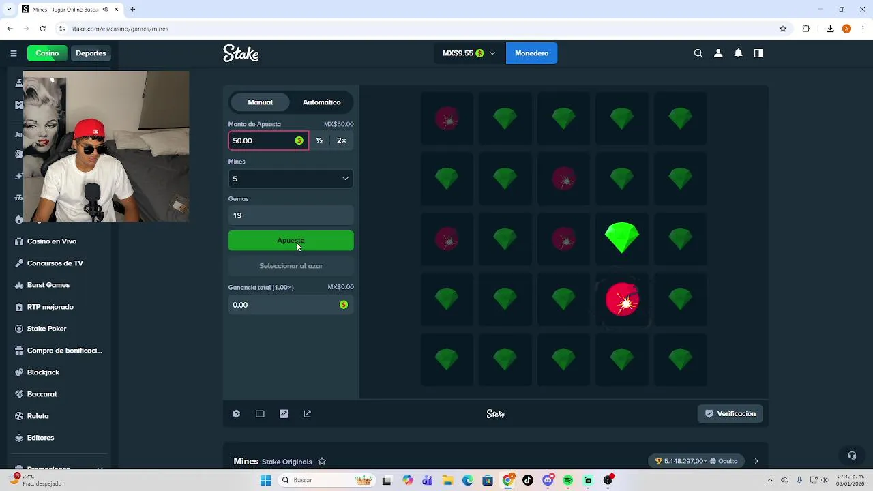Open browser extensions puzzle icon
The image size is (873, 491).
(x=805, y=29)
